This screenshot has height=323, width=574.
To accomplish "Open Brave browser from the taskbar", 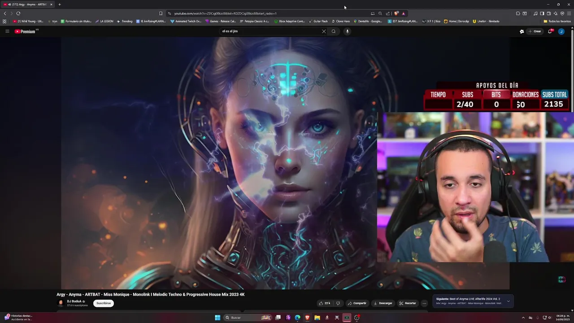I will [x=307, y=318].
